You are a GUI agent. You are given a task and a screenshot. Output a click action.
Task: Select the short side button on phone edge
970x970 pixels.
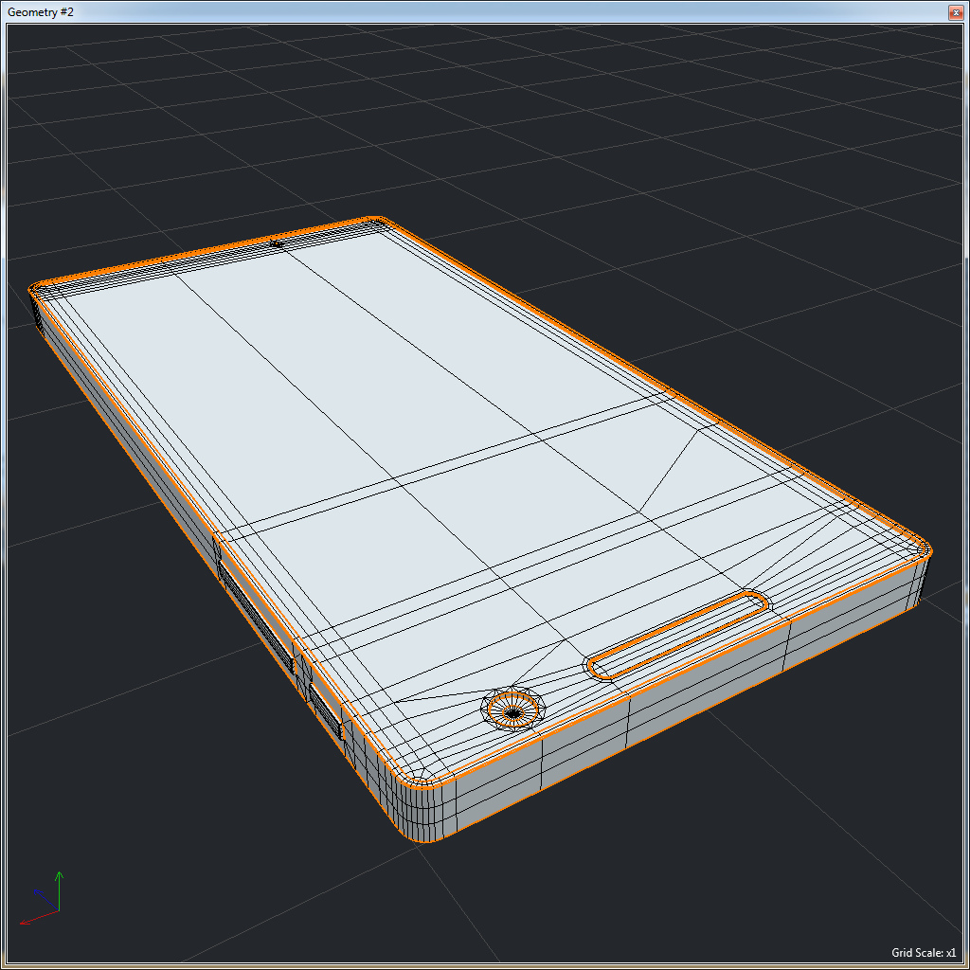tap(326, 711)
